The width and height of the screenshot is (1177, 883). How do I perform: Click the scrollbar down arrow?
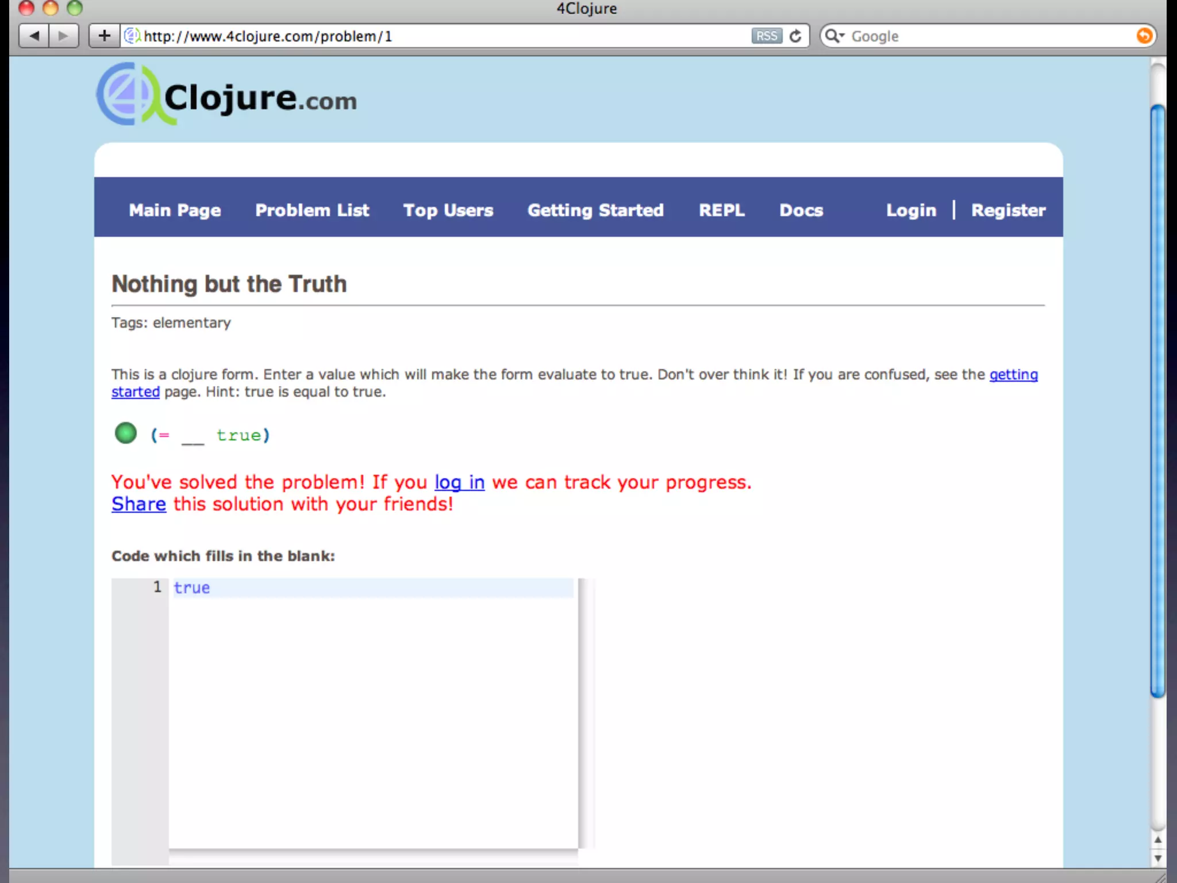point(1157,858)
